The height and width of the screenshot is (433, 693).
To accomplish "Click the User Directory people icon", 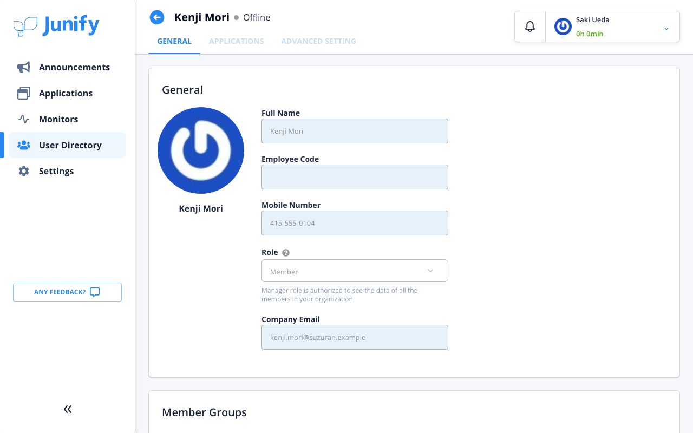I will click(x=24, y=145).
